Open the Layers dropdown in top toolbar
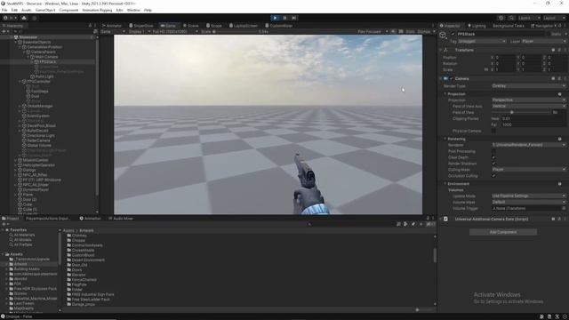Screen dimensions: 569x320 pyautogui.click(x=529, y=18)
